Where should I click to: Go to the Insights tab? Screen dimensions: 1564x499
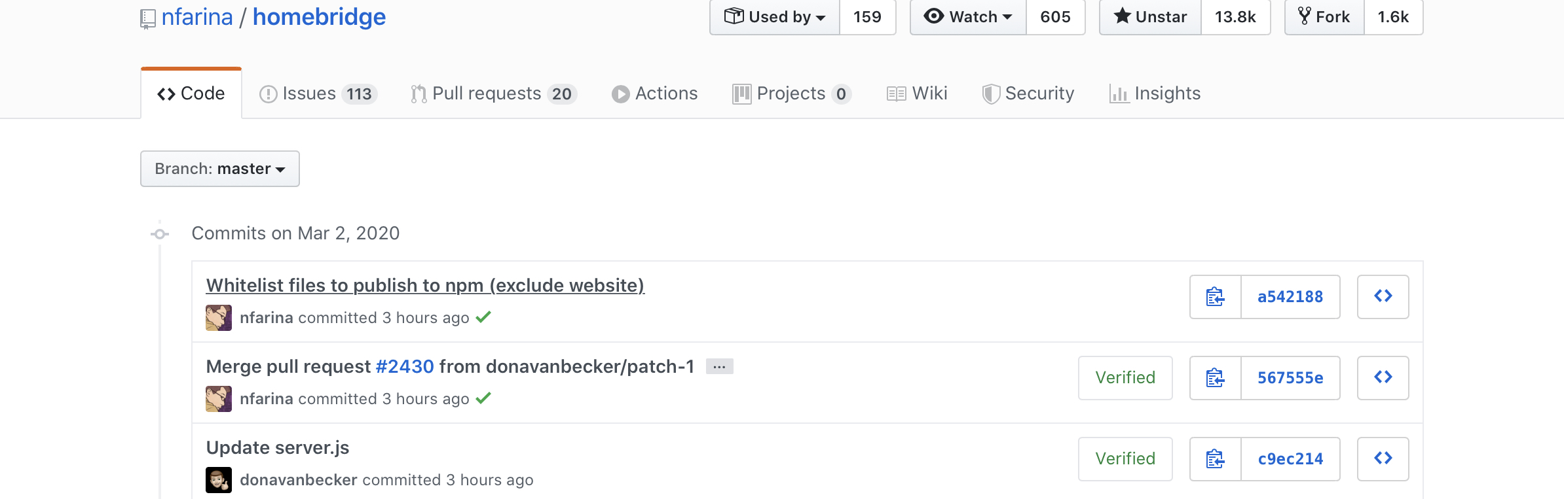click(x=1155, y=94)
